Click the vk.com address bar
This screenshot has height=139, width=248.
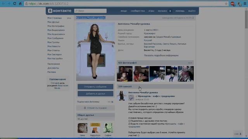coord(126,3)
